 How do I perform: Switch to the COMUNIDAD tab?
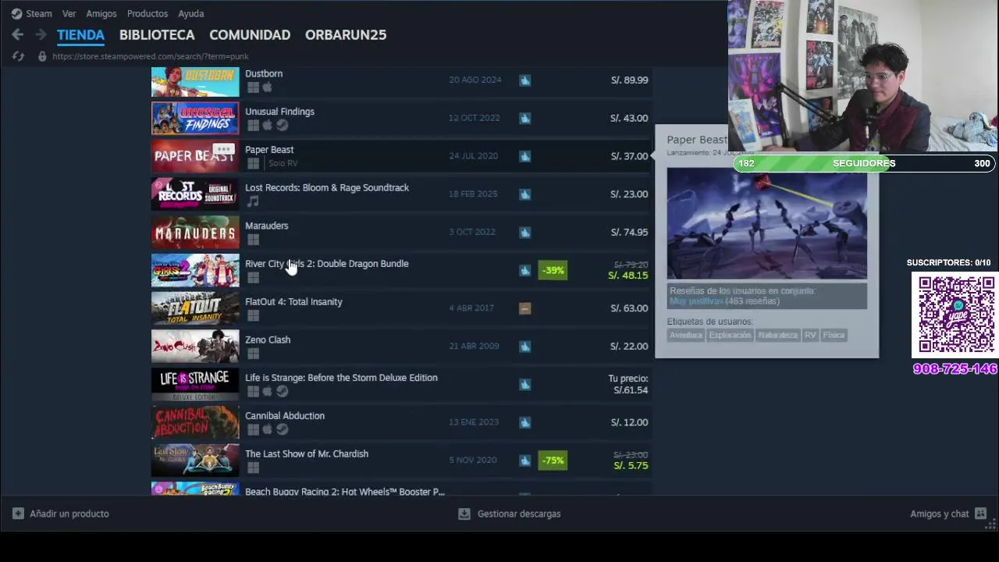tap(250, 34)
